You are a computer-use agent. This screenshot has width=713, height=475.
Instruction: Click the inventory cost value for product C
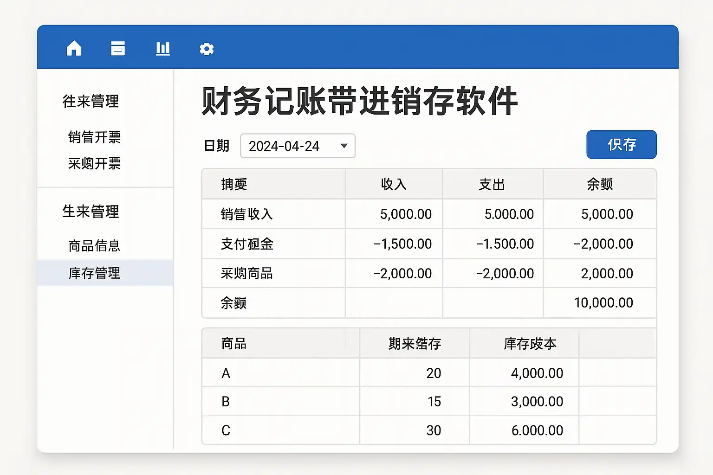[537, 430]
